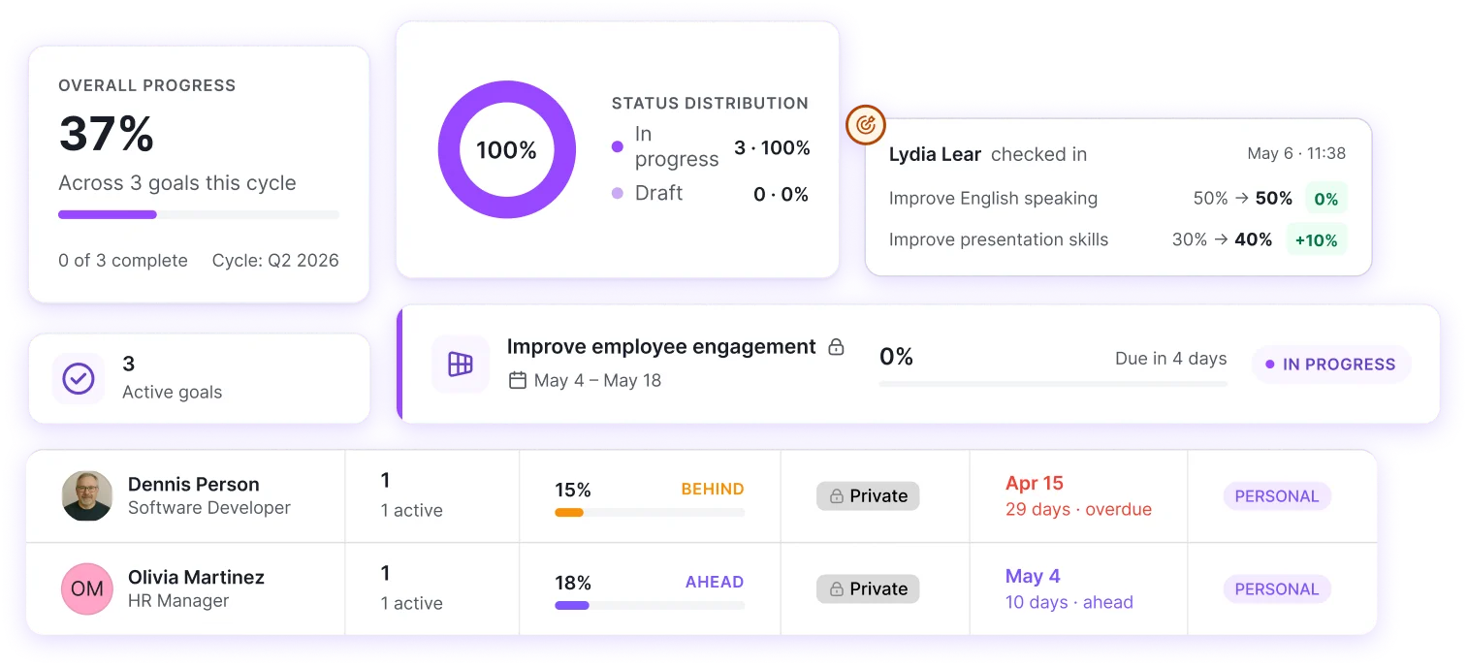Click the +10% change badge

tap(1317, 239)
